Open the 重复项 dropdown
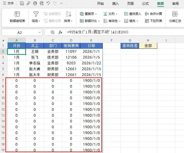This screenshot has height=153, width=184. coord(96,14)
